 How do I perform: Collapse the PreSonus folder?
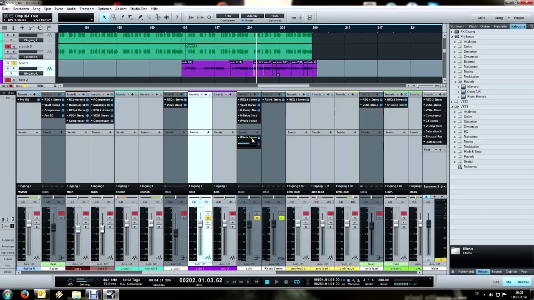tap(453, 37)
